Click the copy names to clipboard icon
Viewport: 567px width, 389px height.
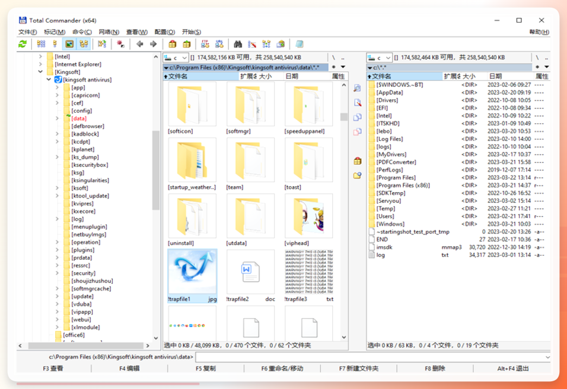[x=281, y=44]
